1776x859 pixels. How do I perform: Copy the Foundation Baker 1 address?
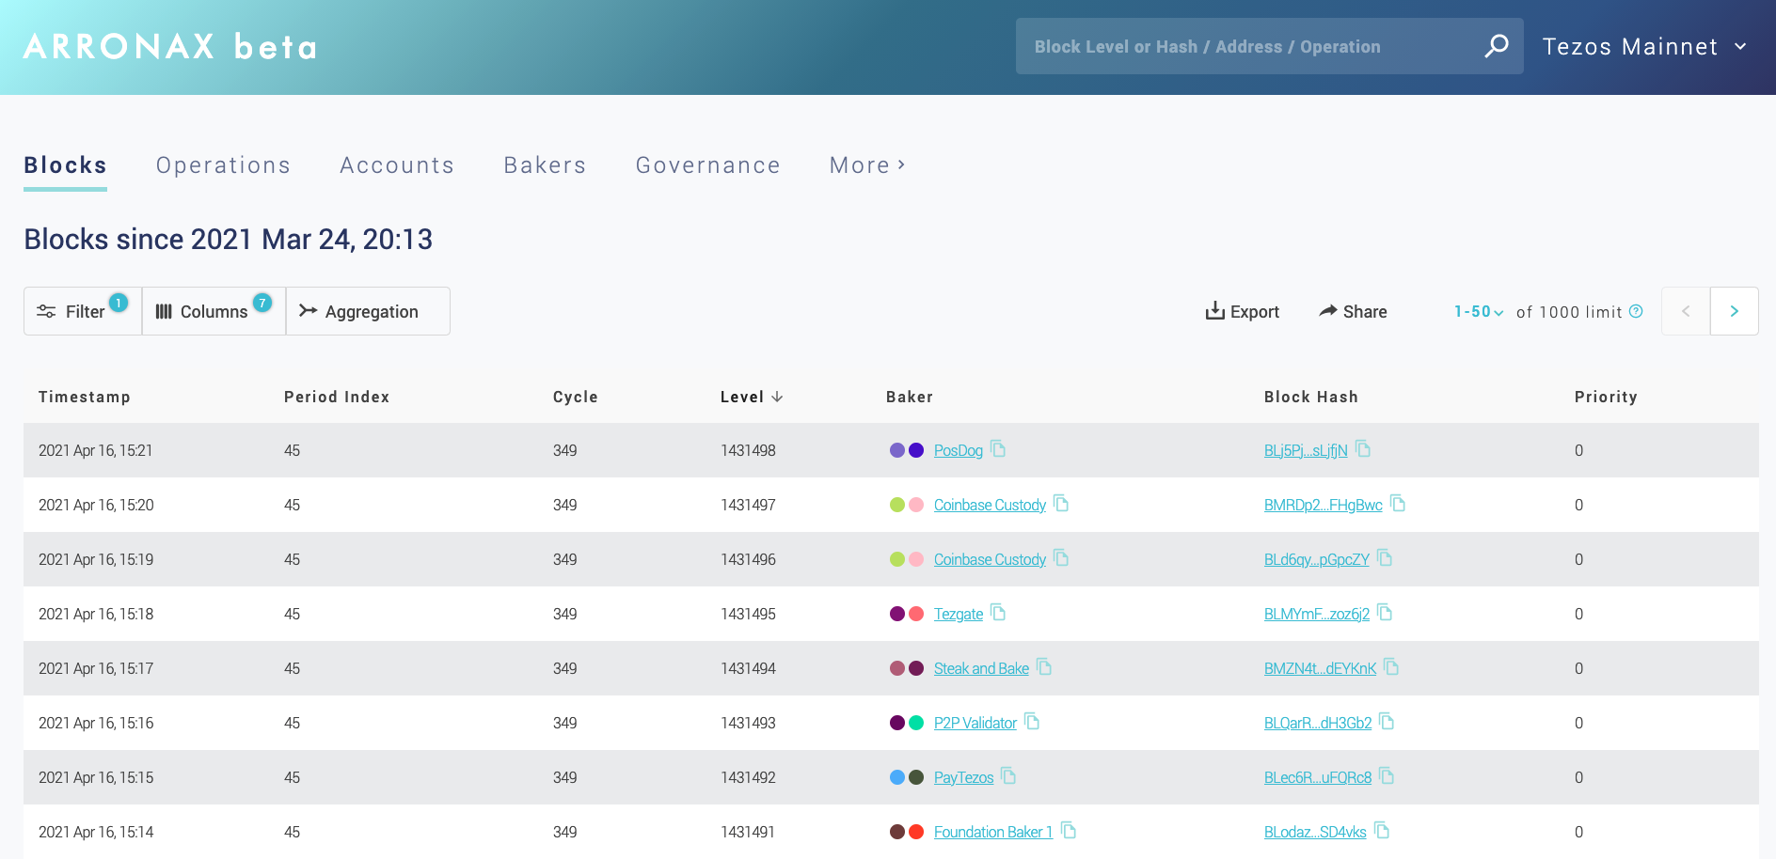click(x=1069, y=831)
